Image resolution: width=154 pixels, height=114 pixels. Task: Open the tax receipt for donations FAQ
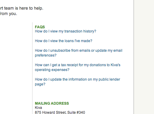pyautogui.click(x=78, y=67)
